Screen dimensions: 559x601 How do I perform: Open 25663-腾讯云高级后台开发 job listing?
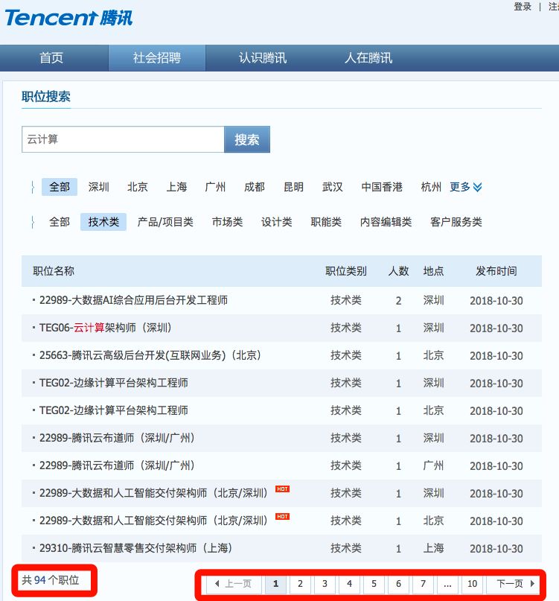[x=150, y=355]
